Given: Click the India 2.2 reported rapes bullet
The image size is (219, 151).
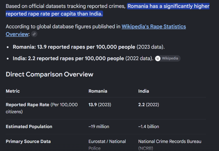Looking at the screenshot, I should (x=83, y=59).
